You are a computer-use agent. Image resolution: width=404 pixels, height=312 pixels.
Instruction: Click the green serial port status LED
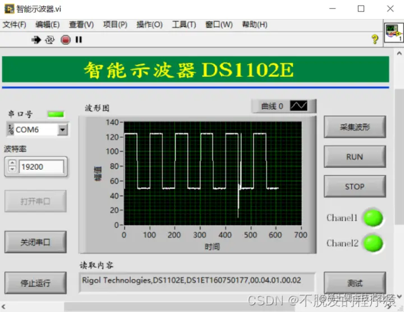(56, 114)
